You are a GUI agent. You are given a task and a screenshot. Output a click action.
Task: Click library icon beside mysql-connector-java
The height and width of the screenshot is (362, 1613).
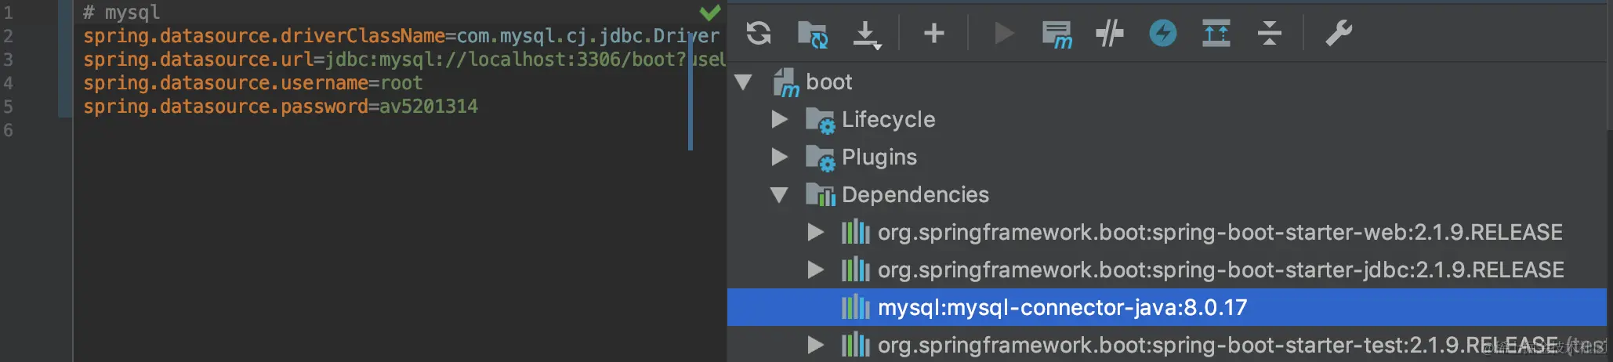click(x=855, y=307)
